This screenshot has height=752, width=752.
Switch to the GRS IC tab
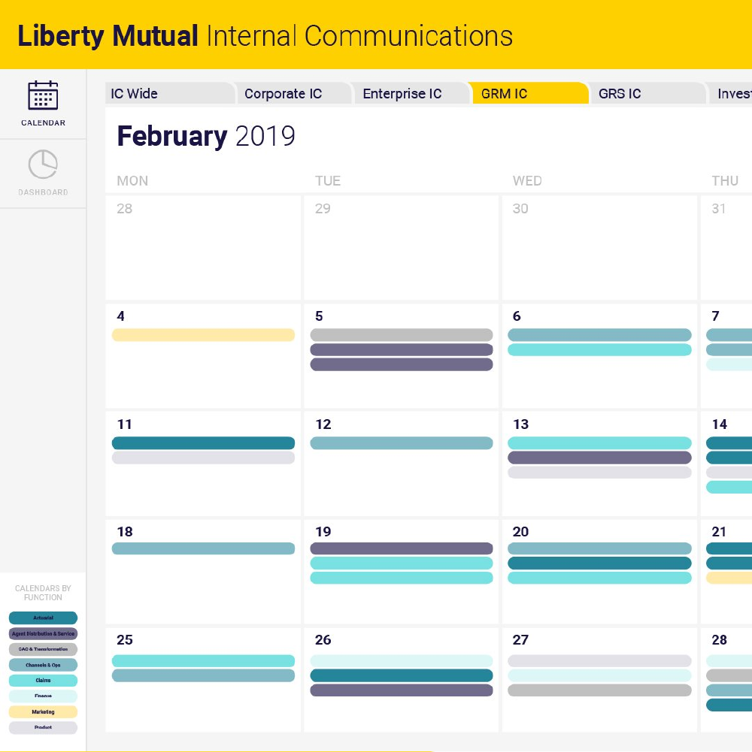[x=648, y=93]
